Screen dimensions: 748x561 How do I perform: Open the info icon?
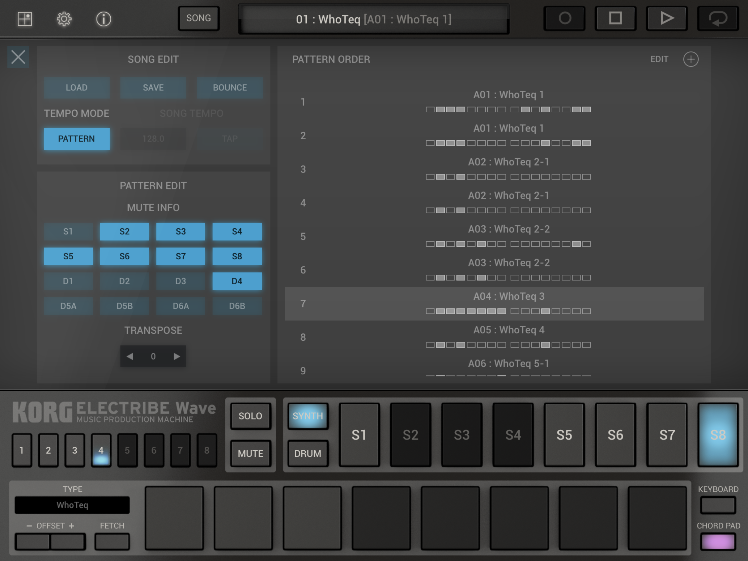pos(104,19)
